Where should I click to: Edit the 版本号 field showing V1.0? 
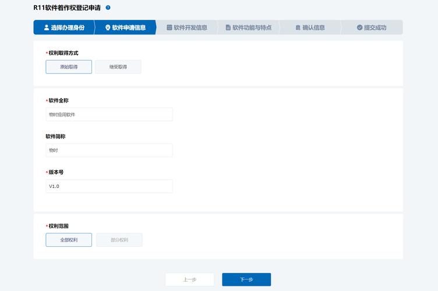[110, 186]
